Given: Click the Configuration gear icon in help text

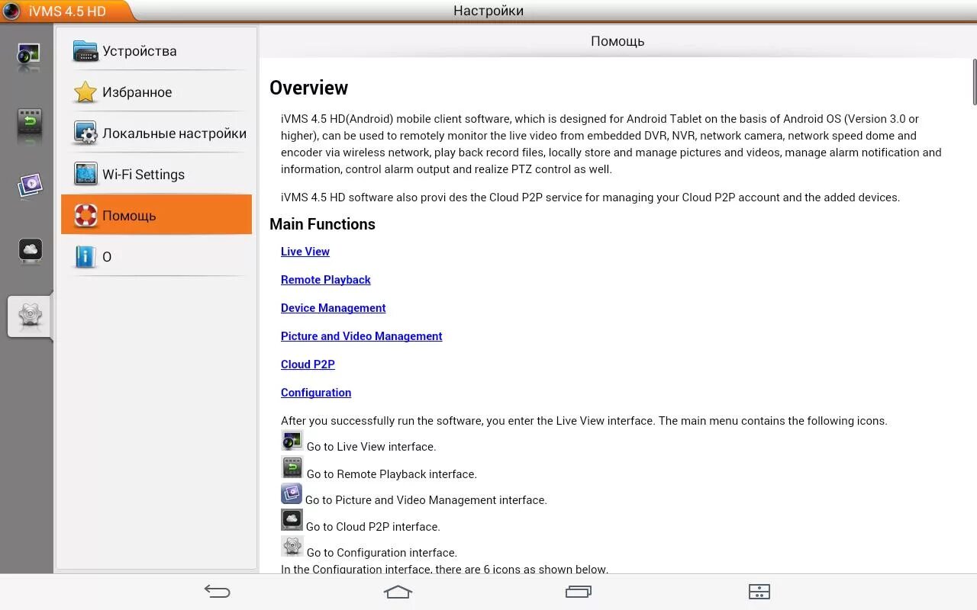Looking at the screenshot, I should pyautogui.click(x=292, y=546).
